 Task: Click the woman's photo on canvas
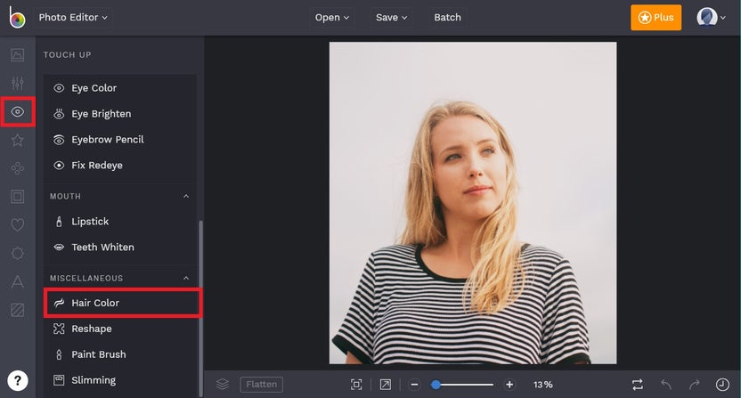(x=473, y=203)
